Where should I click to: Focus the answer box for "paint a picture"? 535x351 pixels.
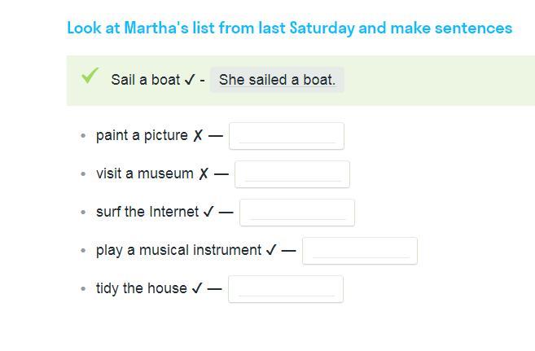pos(287,136)
